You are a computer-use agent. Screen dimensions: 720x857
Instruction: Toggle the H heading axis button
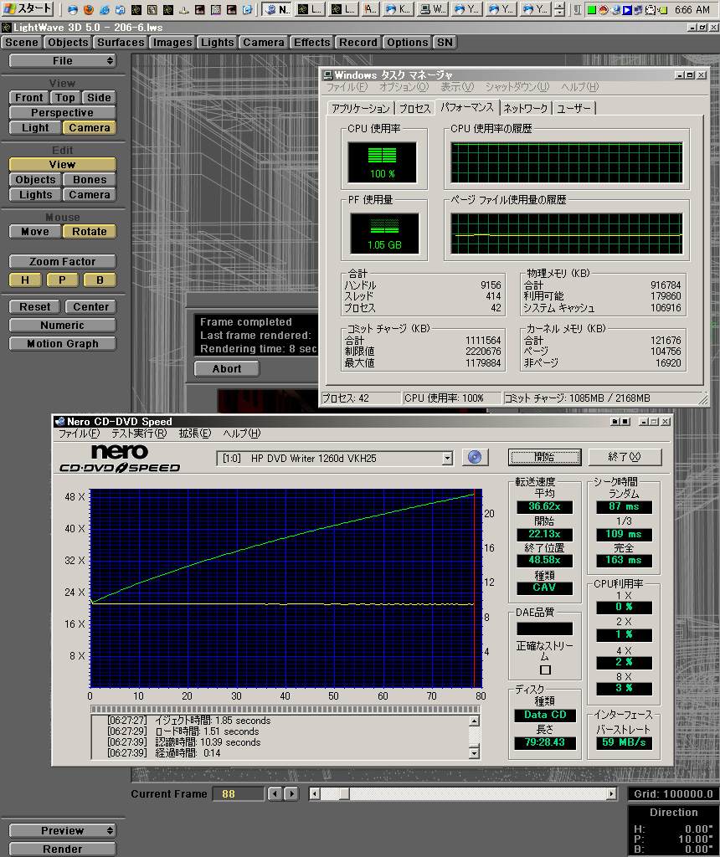[25, 280]
